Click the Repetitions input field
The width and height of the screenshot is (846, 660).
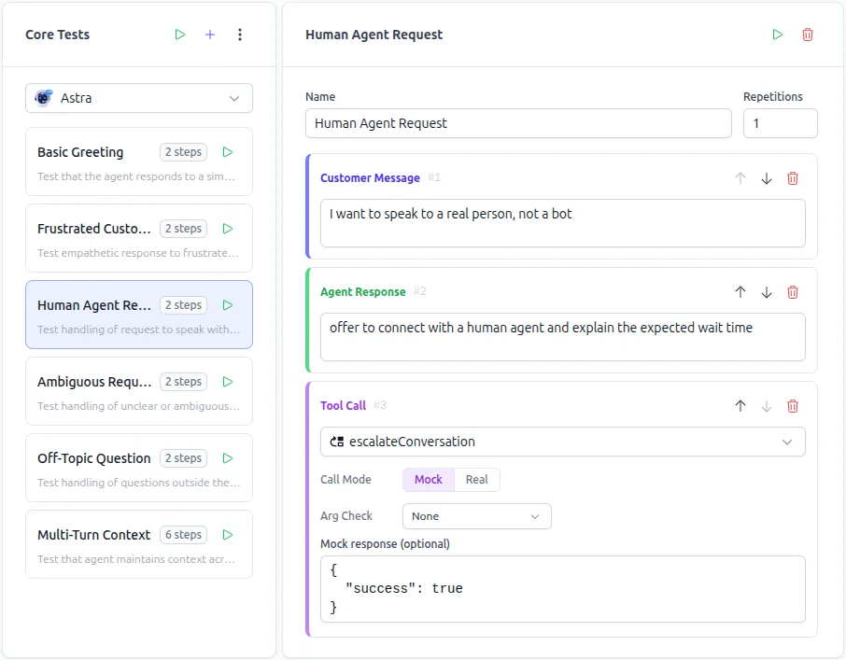(x=780, y=122)
